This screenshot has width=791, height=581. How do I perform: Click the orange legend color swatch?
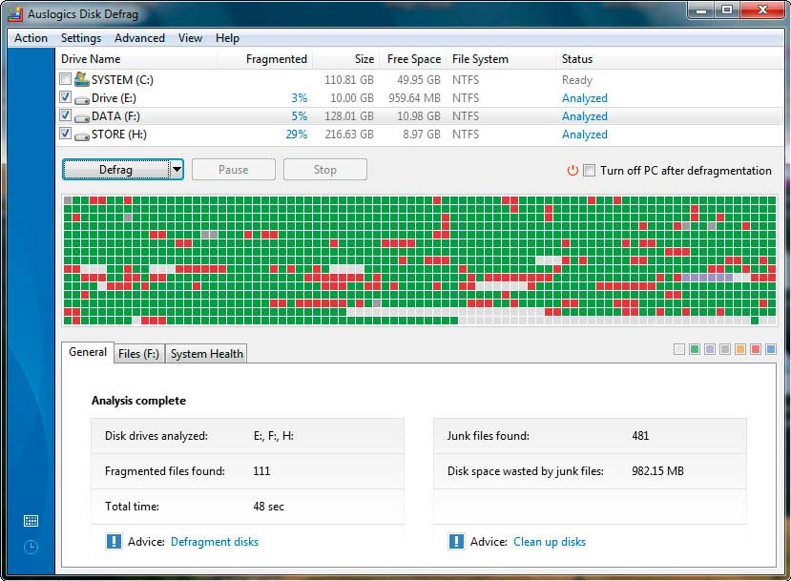[740, 349]
